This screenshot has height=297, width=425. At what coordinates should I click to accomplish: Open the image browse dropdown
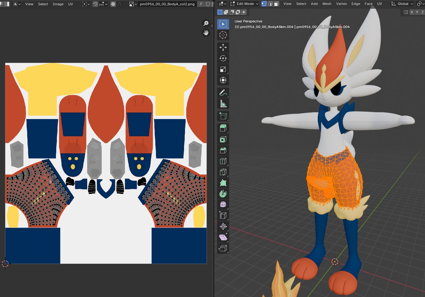(x=133, y=4)
